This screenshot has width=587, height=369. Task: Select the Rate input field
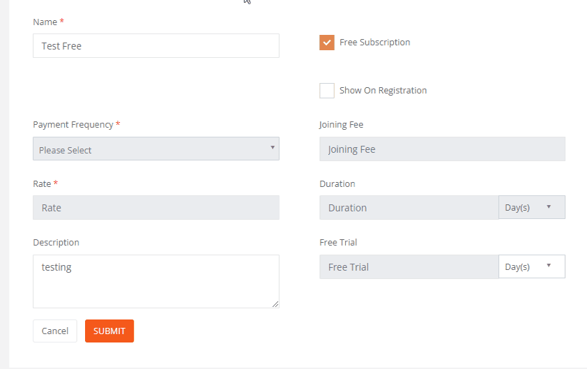point(155,208)
